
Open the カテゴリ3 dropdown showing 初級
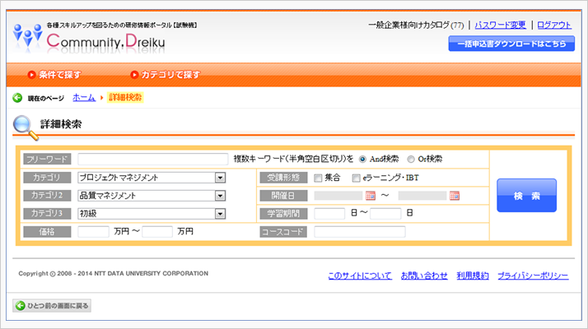click(152, 214)
